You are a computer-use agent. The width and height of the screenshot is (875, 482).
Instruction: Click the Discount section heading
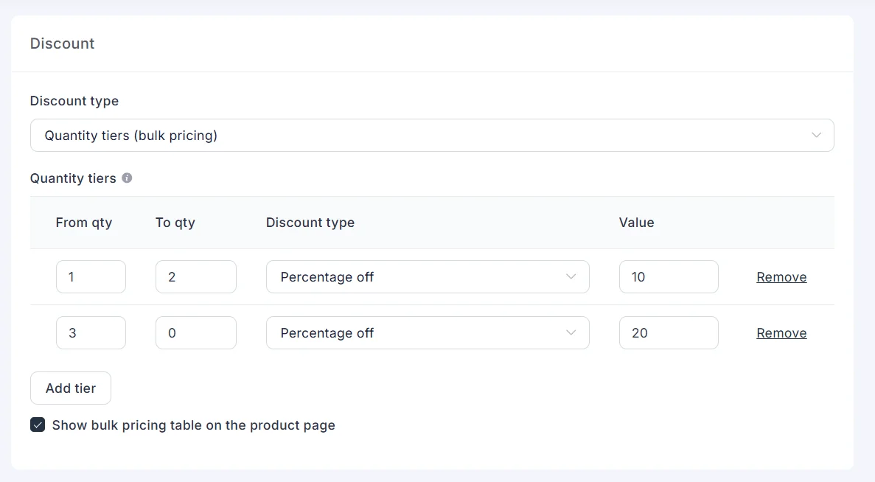[x=62, y=43]
